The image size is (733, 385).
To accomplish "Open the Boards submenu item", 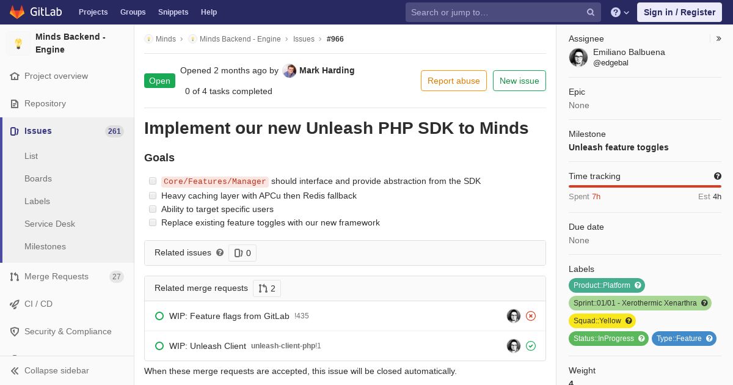I will [38, 178].
